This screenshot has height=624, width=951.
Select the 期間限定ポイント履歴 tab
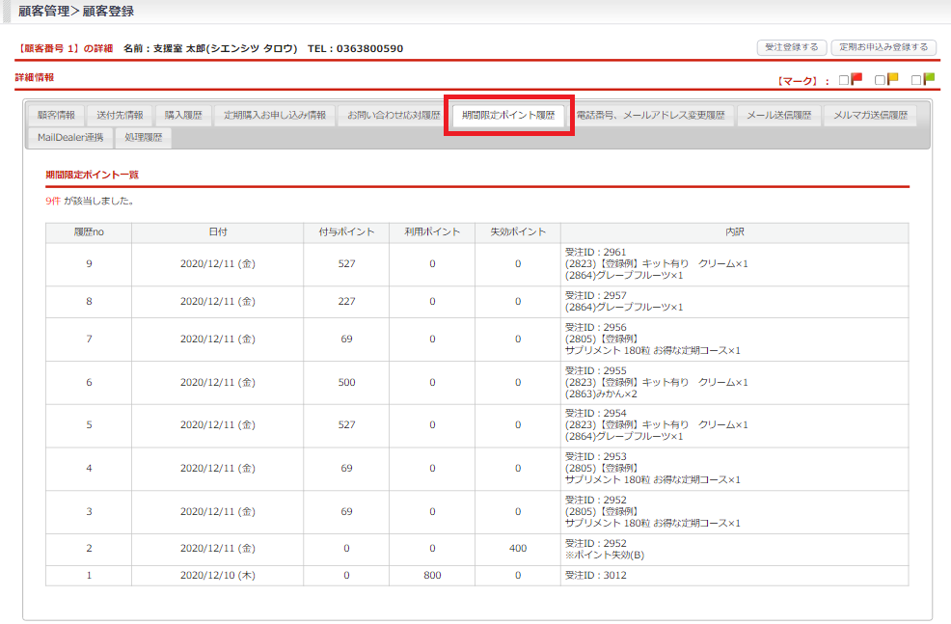[x=508, y=116]
